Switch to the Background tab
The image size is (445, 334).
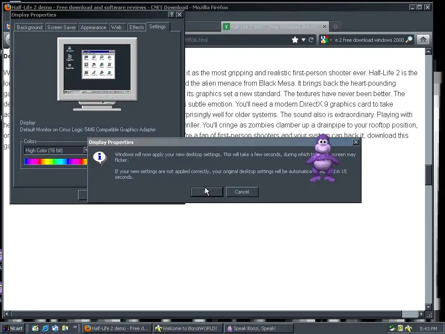click(30, 27)
